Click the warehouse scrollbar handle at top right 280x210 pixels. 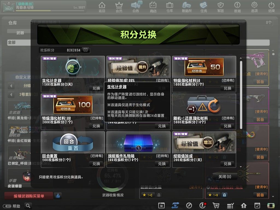[273, 54]
